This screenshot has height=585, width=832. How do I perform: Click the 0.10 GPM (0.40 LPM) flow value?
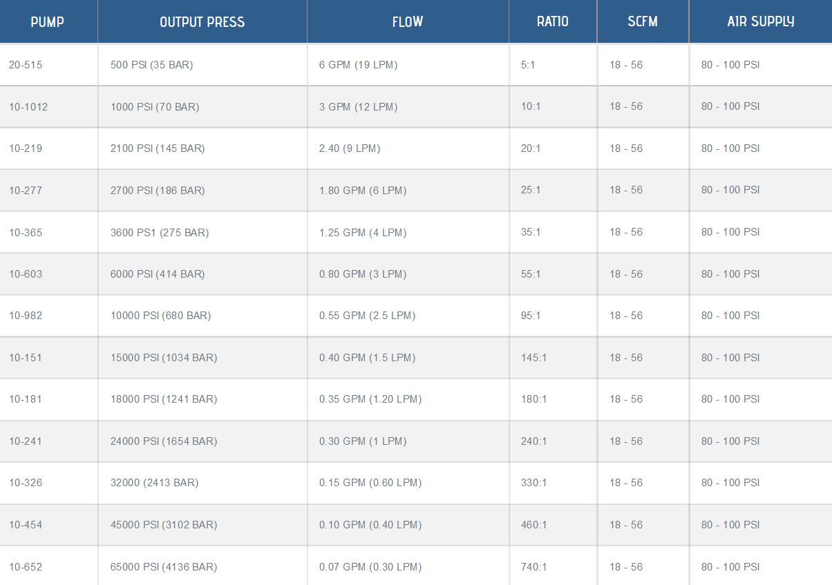click(370, 525)
